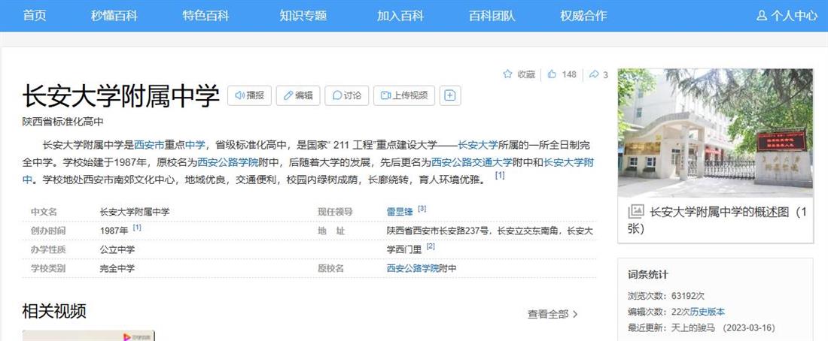Select the 长安大学附属中学 page title
This screenshot has height=341, width=828.
(121, 96)
